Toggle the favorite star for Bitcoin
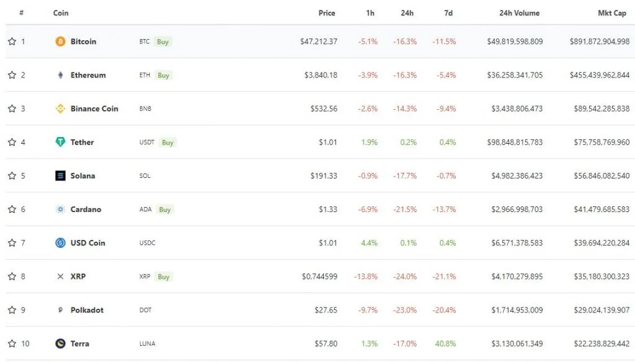This screenshot has height=362, width=635. click(x=12, y=42)
